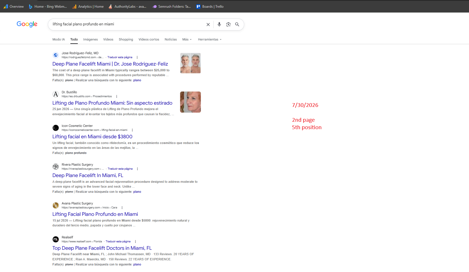The height and width of the screenshot is (272, 469).
Task: Translate the Rivera Plastic Surgery page
Action: click(120, 169)
